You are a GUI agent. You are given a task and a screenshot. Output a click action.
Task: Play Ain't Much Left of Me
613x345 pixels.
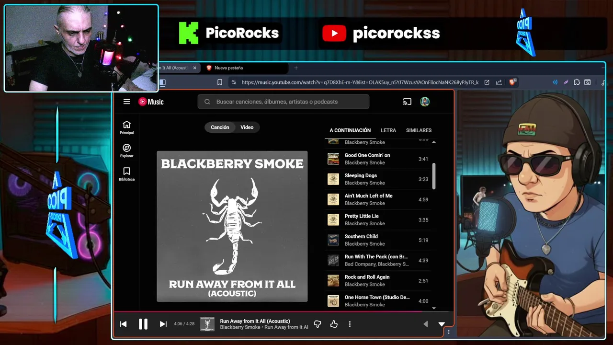pyautogui.click(x=378, y=199)
